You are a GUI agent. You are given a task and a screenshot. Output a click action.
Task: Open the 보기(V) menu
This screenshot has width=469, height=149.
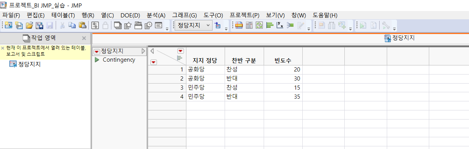point(275,16)
